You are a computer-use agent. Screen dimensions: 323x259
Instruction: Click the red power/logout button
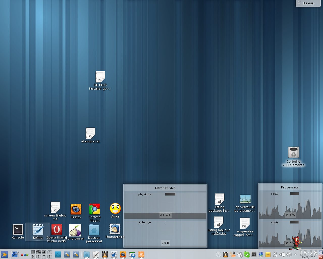320,257
